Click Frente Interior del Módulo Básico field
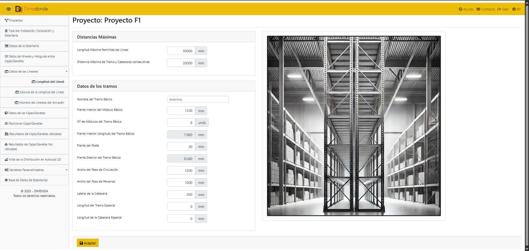 click(181, 111)
